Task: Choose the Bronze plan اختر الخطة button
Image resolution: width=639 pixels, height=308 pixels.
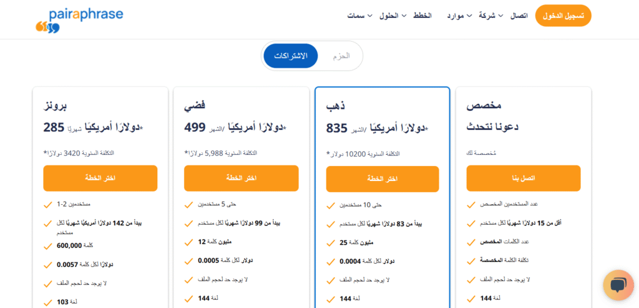Action: [x=100, y=178]
